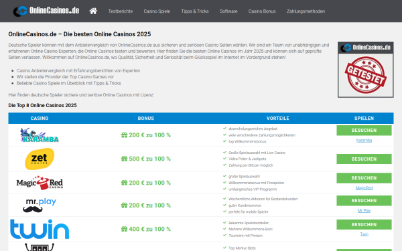Click checkmark beside top Willkommensbonus
Viewport: 402px width, 251px height.
coord(224,141)
